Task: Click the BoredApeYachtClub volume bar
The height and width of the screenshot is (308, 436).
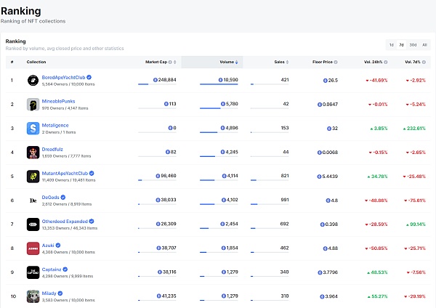Action: click(x=218, y=84)
